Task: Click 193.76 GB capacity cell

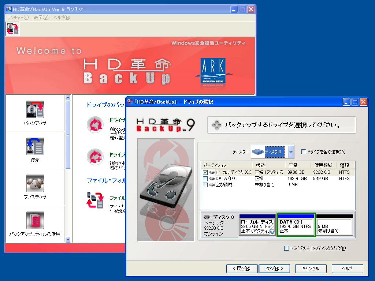Action: pyautogui.click(x=297, y=179)
